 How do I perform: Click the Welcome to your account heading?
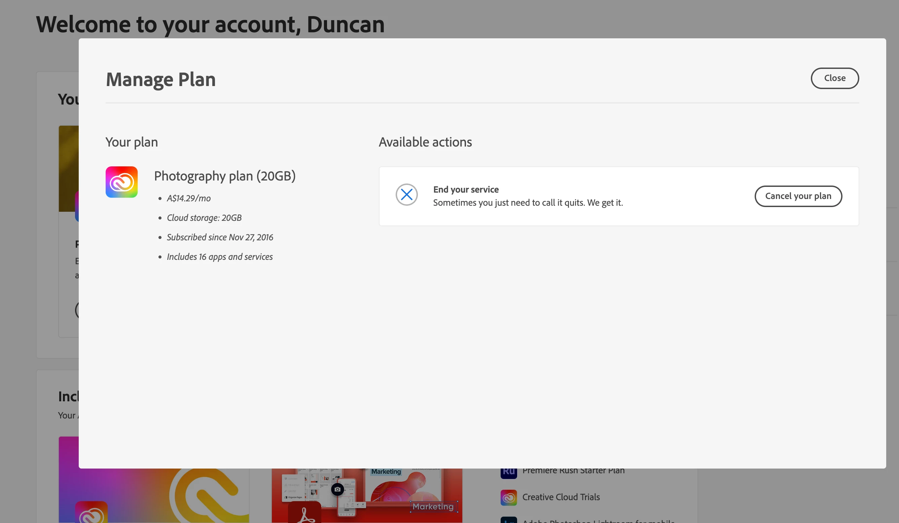tap(210, 24)
